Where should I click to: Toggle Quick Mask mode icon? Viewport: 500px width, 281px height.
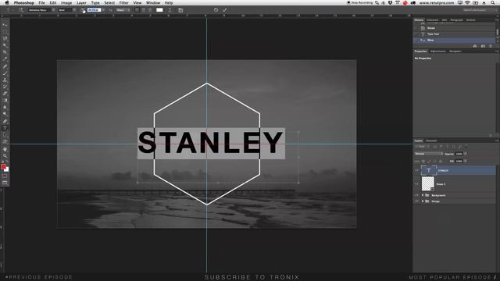click(5, 176)
